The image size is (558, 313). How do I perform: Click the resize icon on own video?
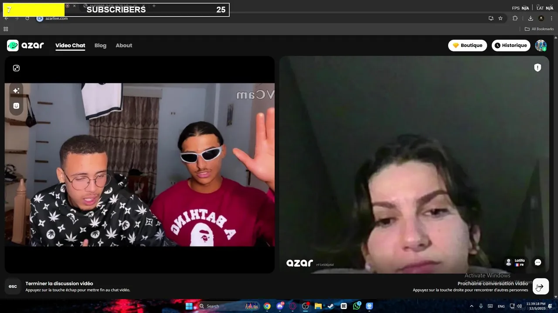tap(16, 68)
